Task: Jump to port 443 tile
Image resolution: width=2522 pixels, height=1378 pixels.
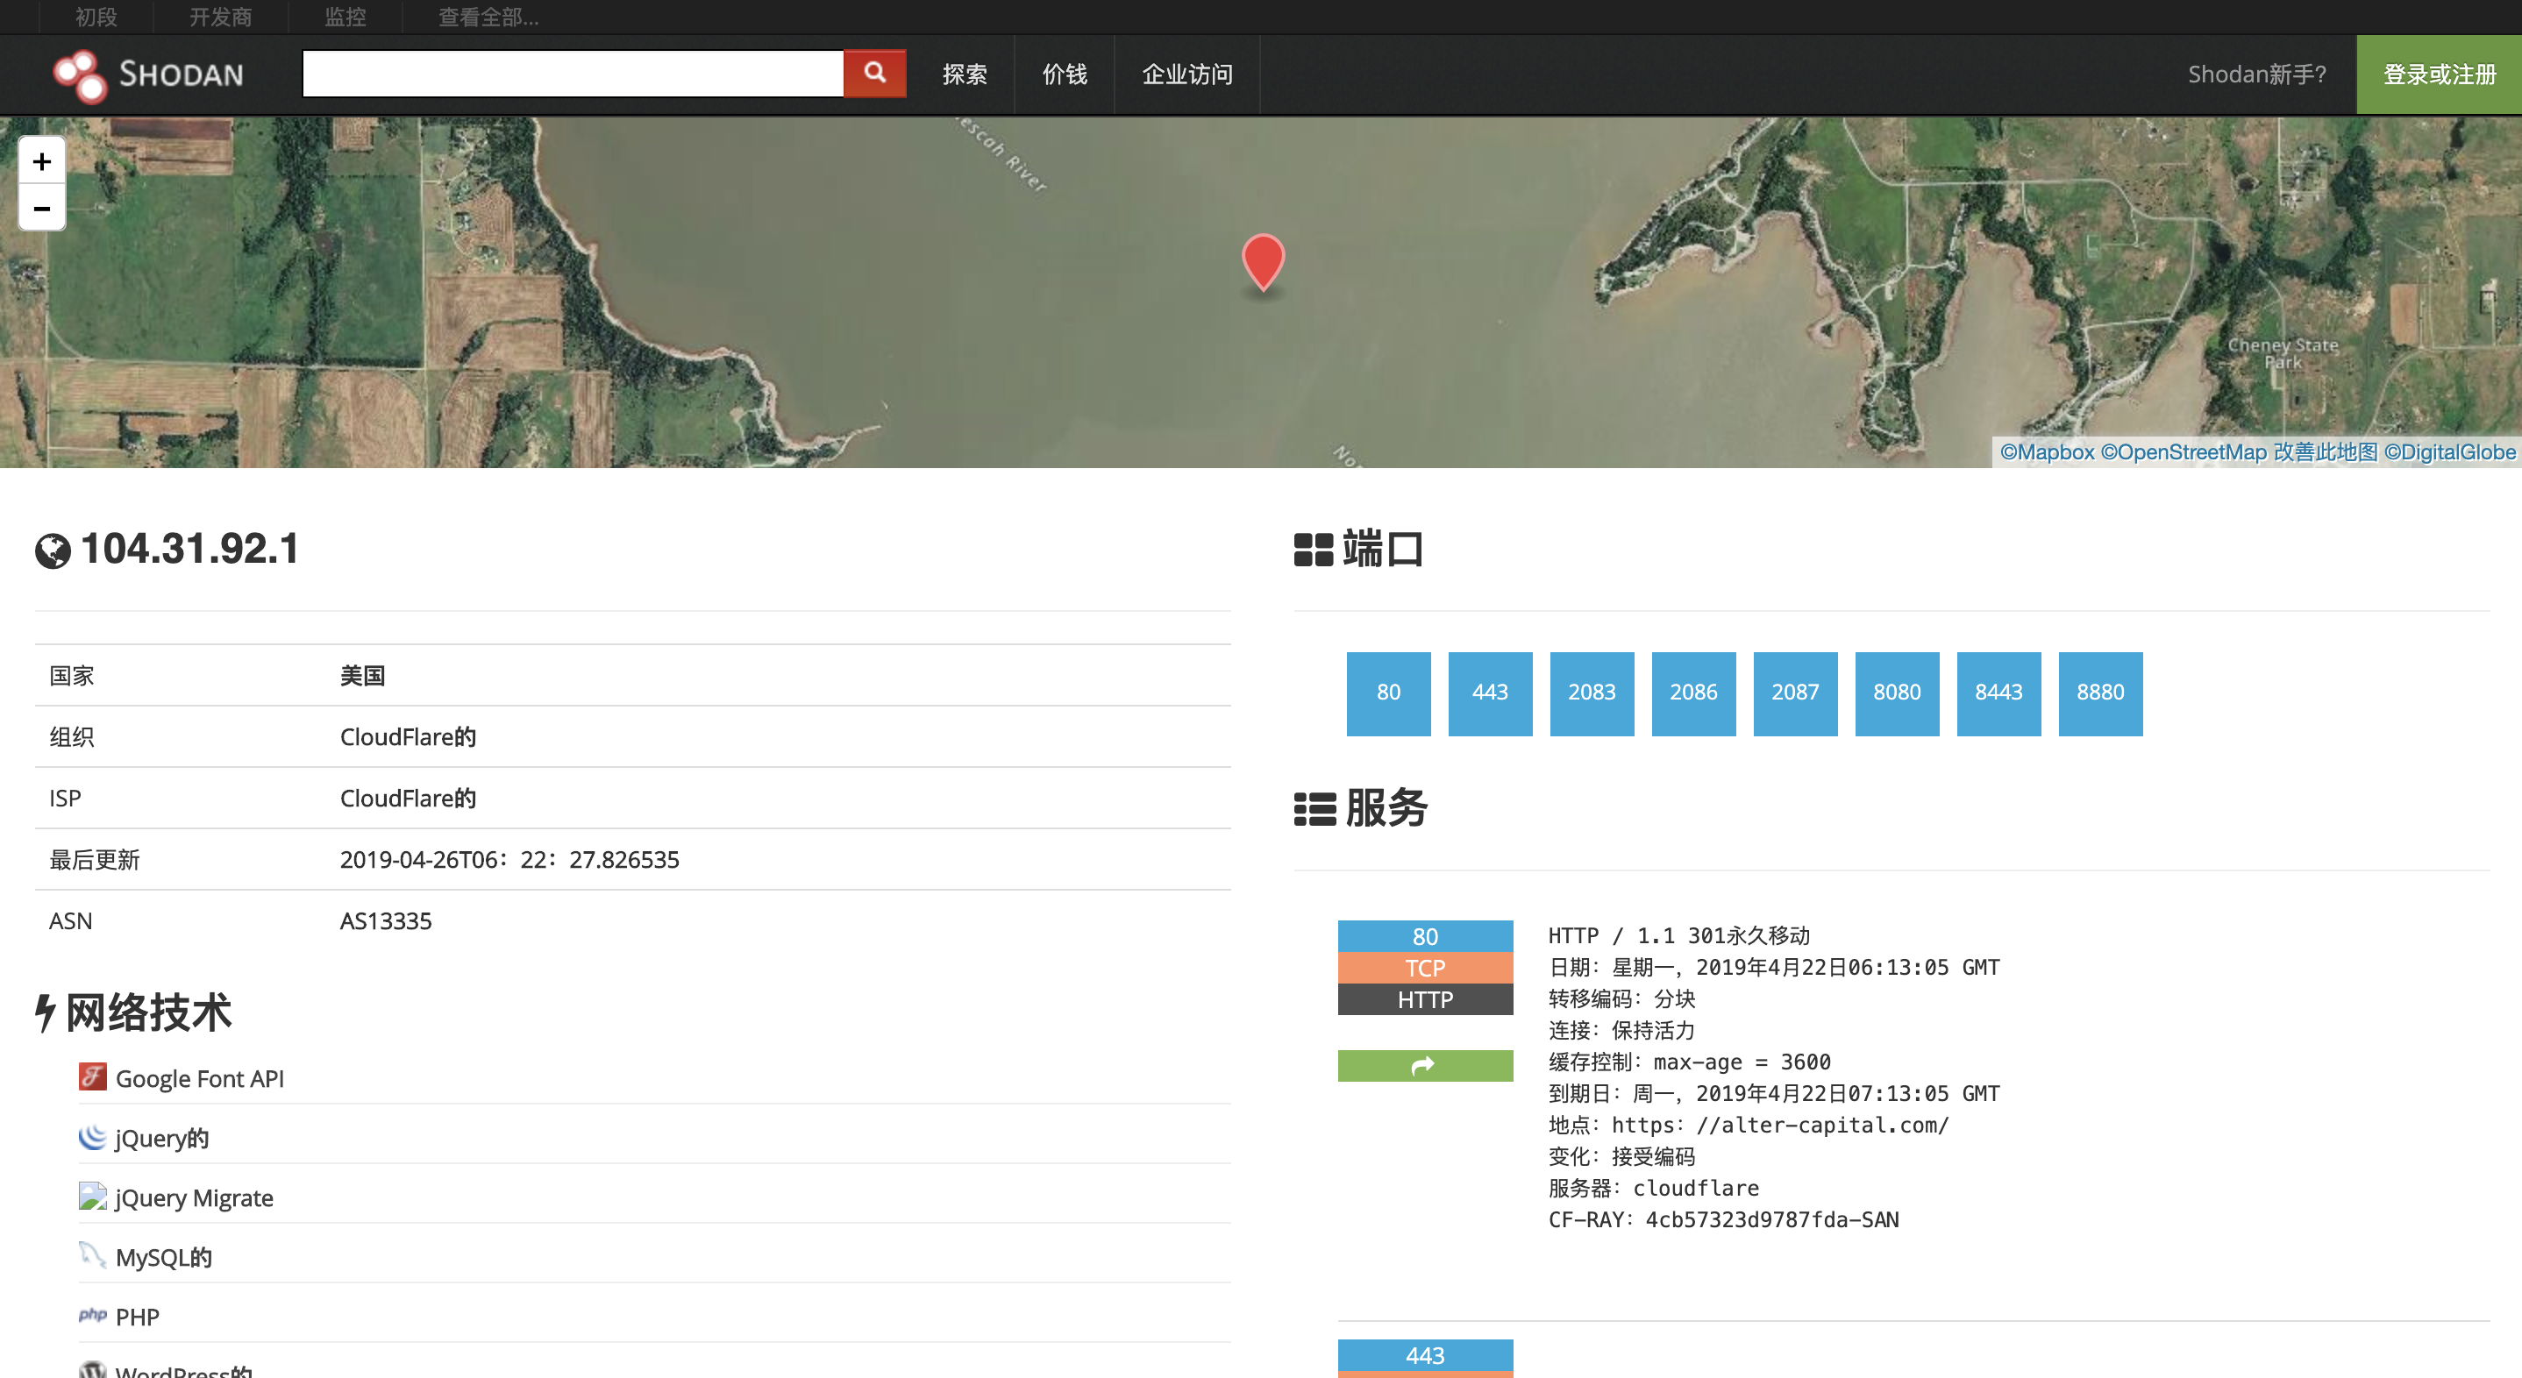Action: 1490,693
